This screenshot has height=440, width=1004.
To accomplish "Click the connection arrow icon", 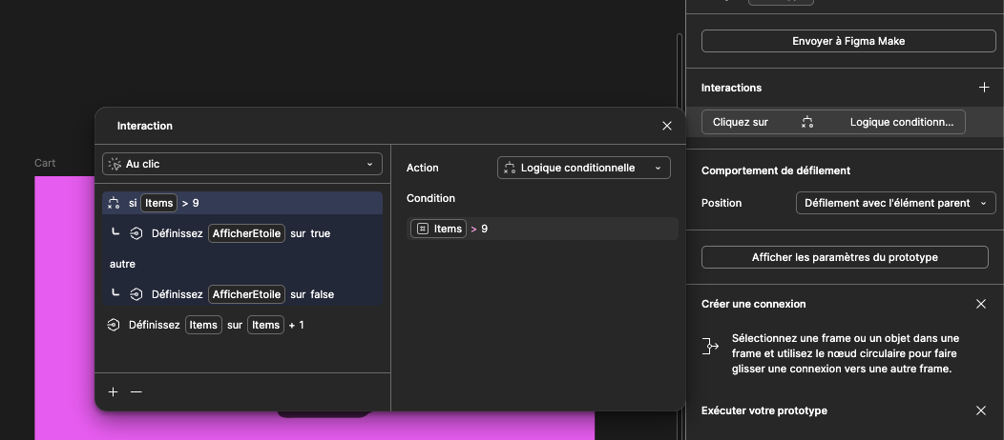I will pyautogui.click(x=710, y=346).
